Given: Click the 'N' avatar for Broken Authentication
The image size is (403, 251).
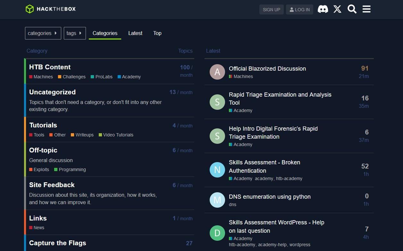Looking at the screenshot, I should (217, 170).
